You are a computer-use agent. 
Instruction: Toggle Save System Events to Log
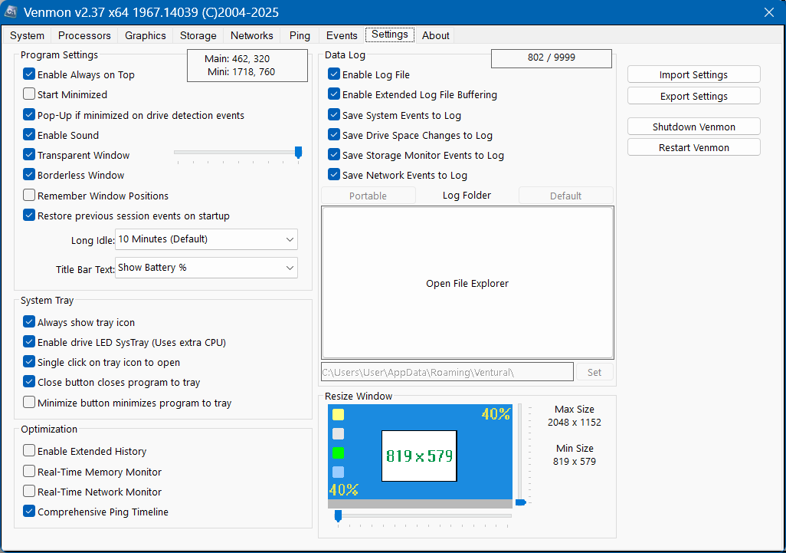click(334, 115)
